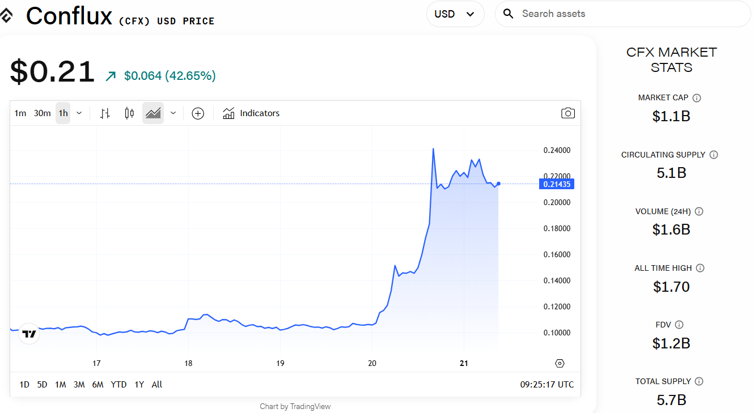Click the TradingView logo on chart
Screen dimensions: 754x413
[29, 334]
